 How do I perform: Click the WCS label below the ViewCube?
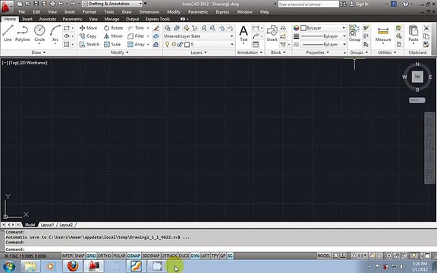[417, 100]
